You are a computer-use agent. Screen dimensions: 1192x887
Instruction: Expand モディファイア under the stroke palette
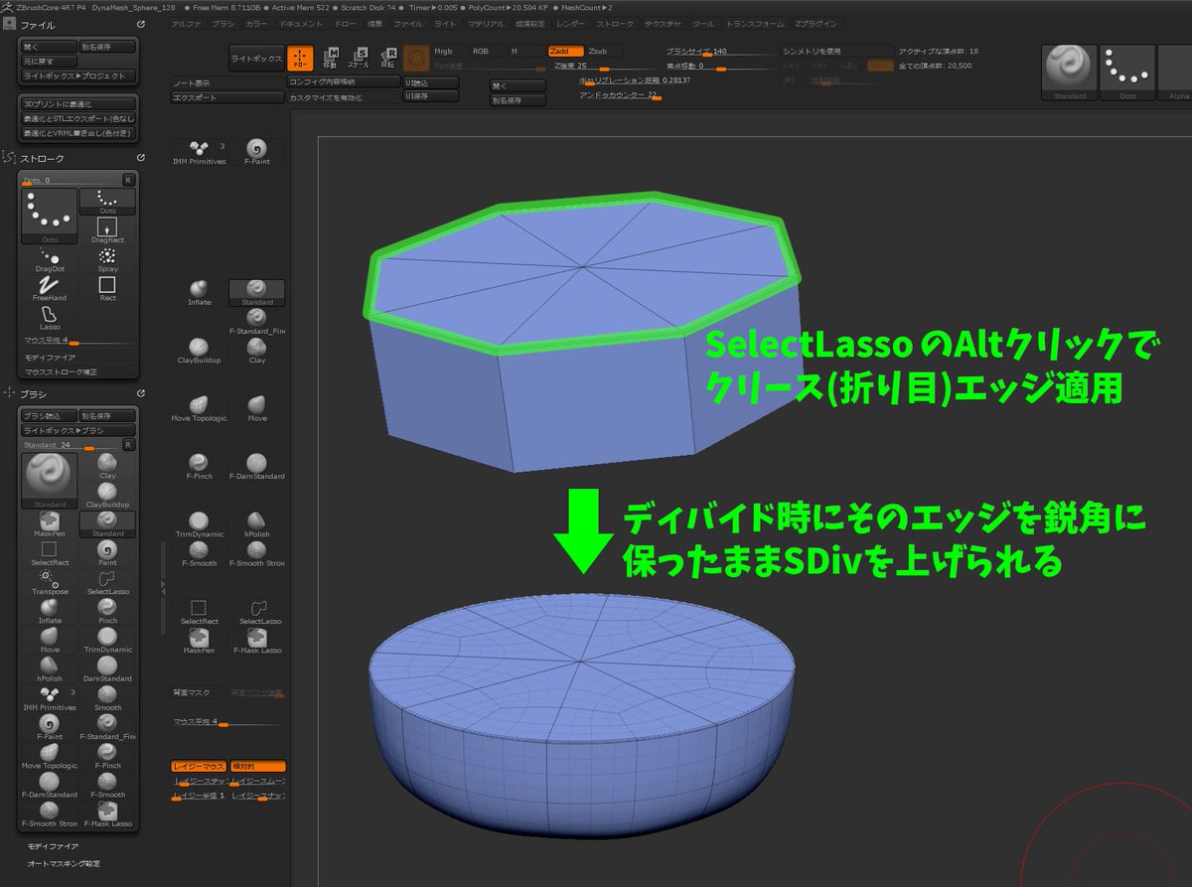coord(50,358)
